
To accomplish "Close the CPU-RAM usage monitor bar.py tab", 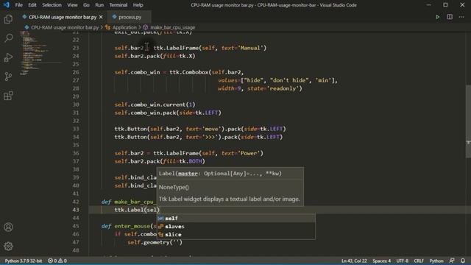I will pos(101,17).
